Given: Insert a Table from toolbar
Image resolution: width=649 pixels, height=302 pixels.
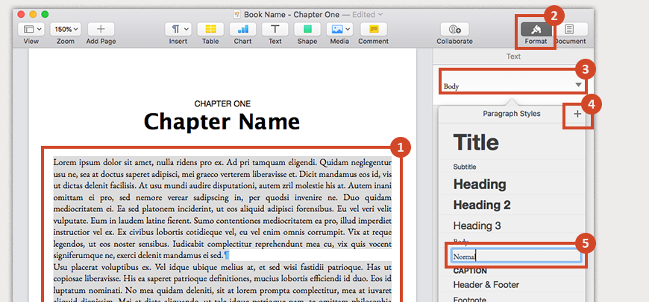Looking at the screenshot, I should tap(210, 29).
